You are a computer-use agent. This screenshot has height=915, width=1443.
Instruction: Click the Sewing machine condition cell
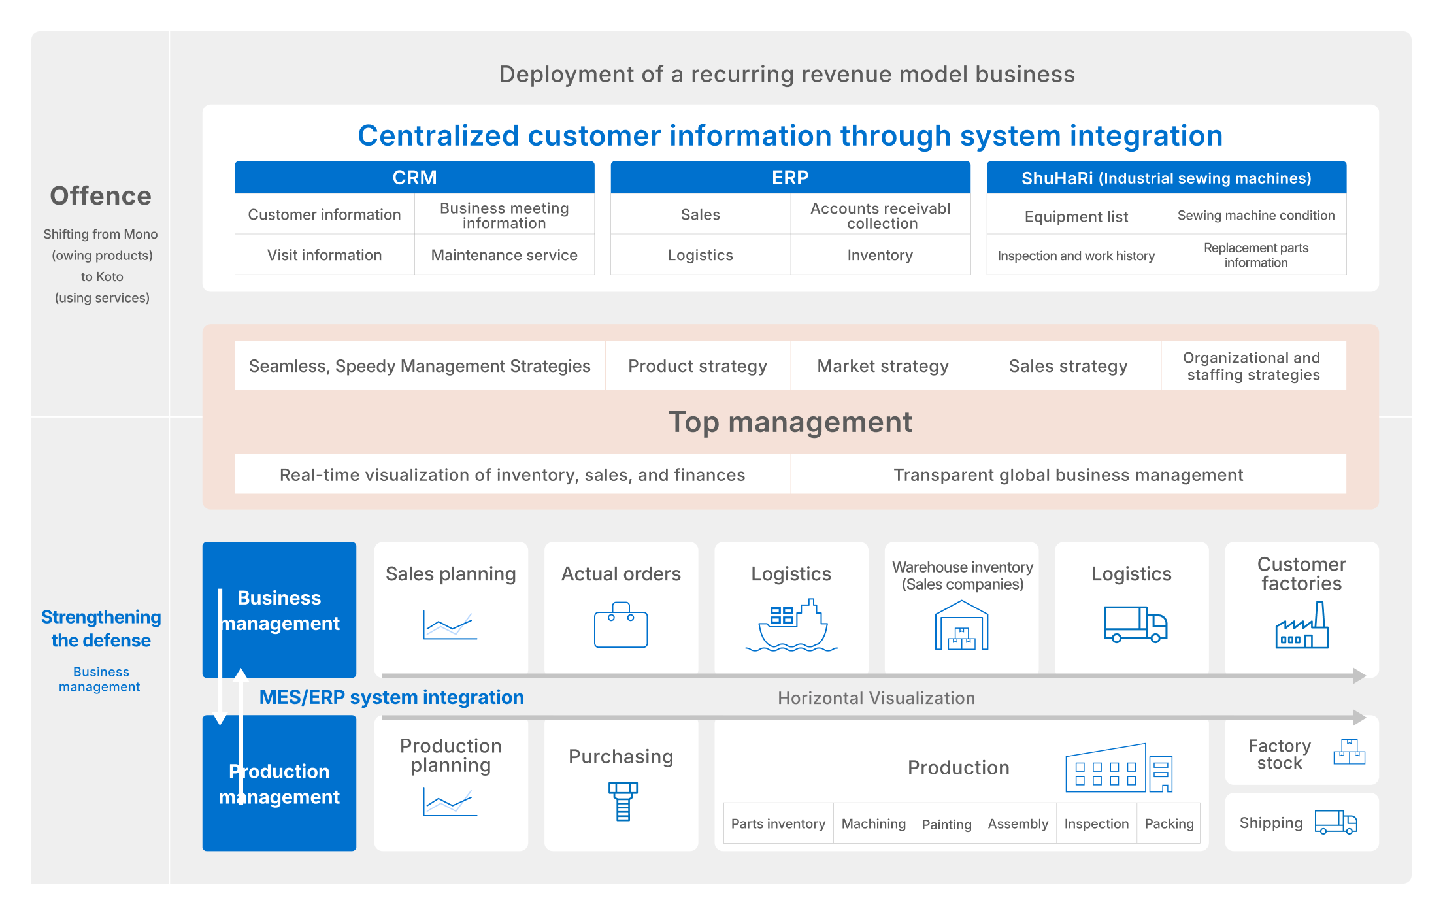tap(1257, 214)
